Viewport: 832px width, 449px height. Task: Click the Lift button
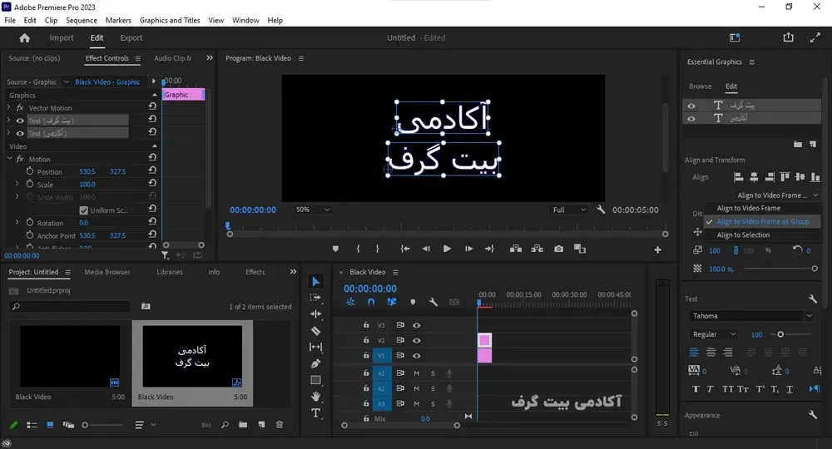click(x=515, y=249)
